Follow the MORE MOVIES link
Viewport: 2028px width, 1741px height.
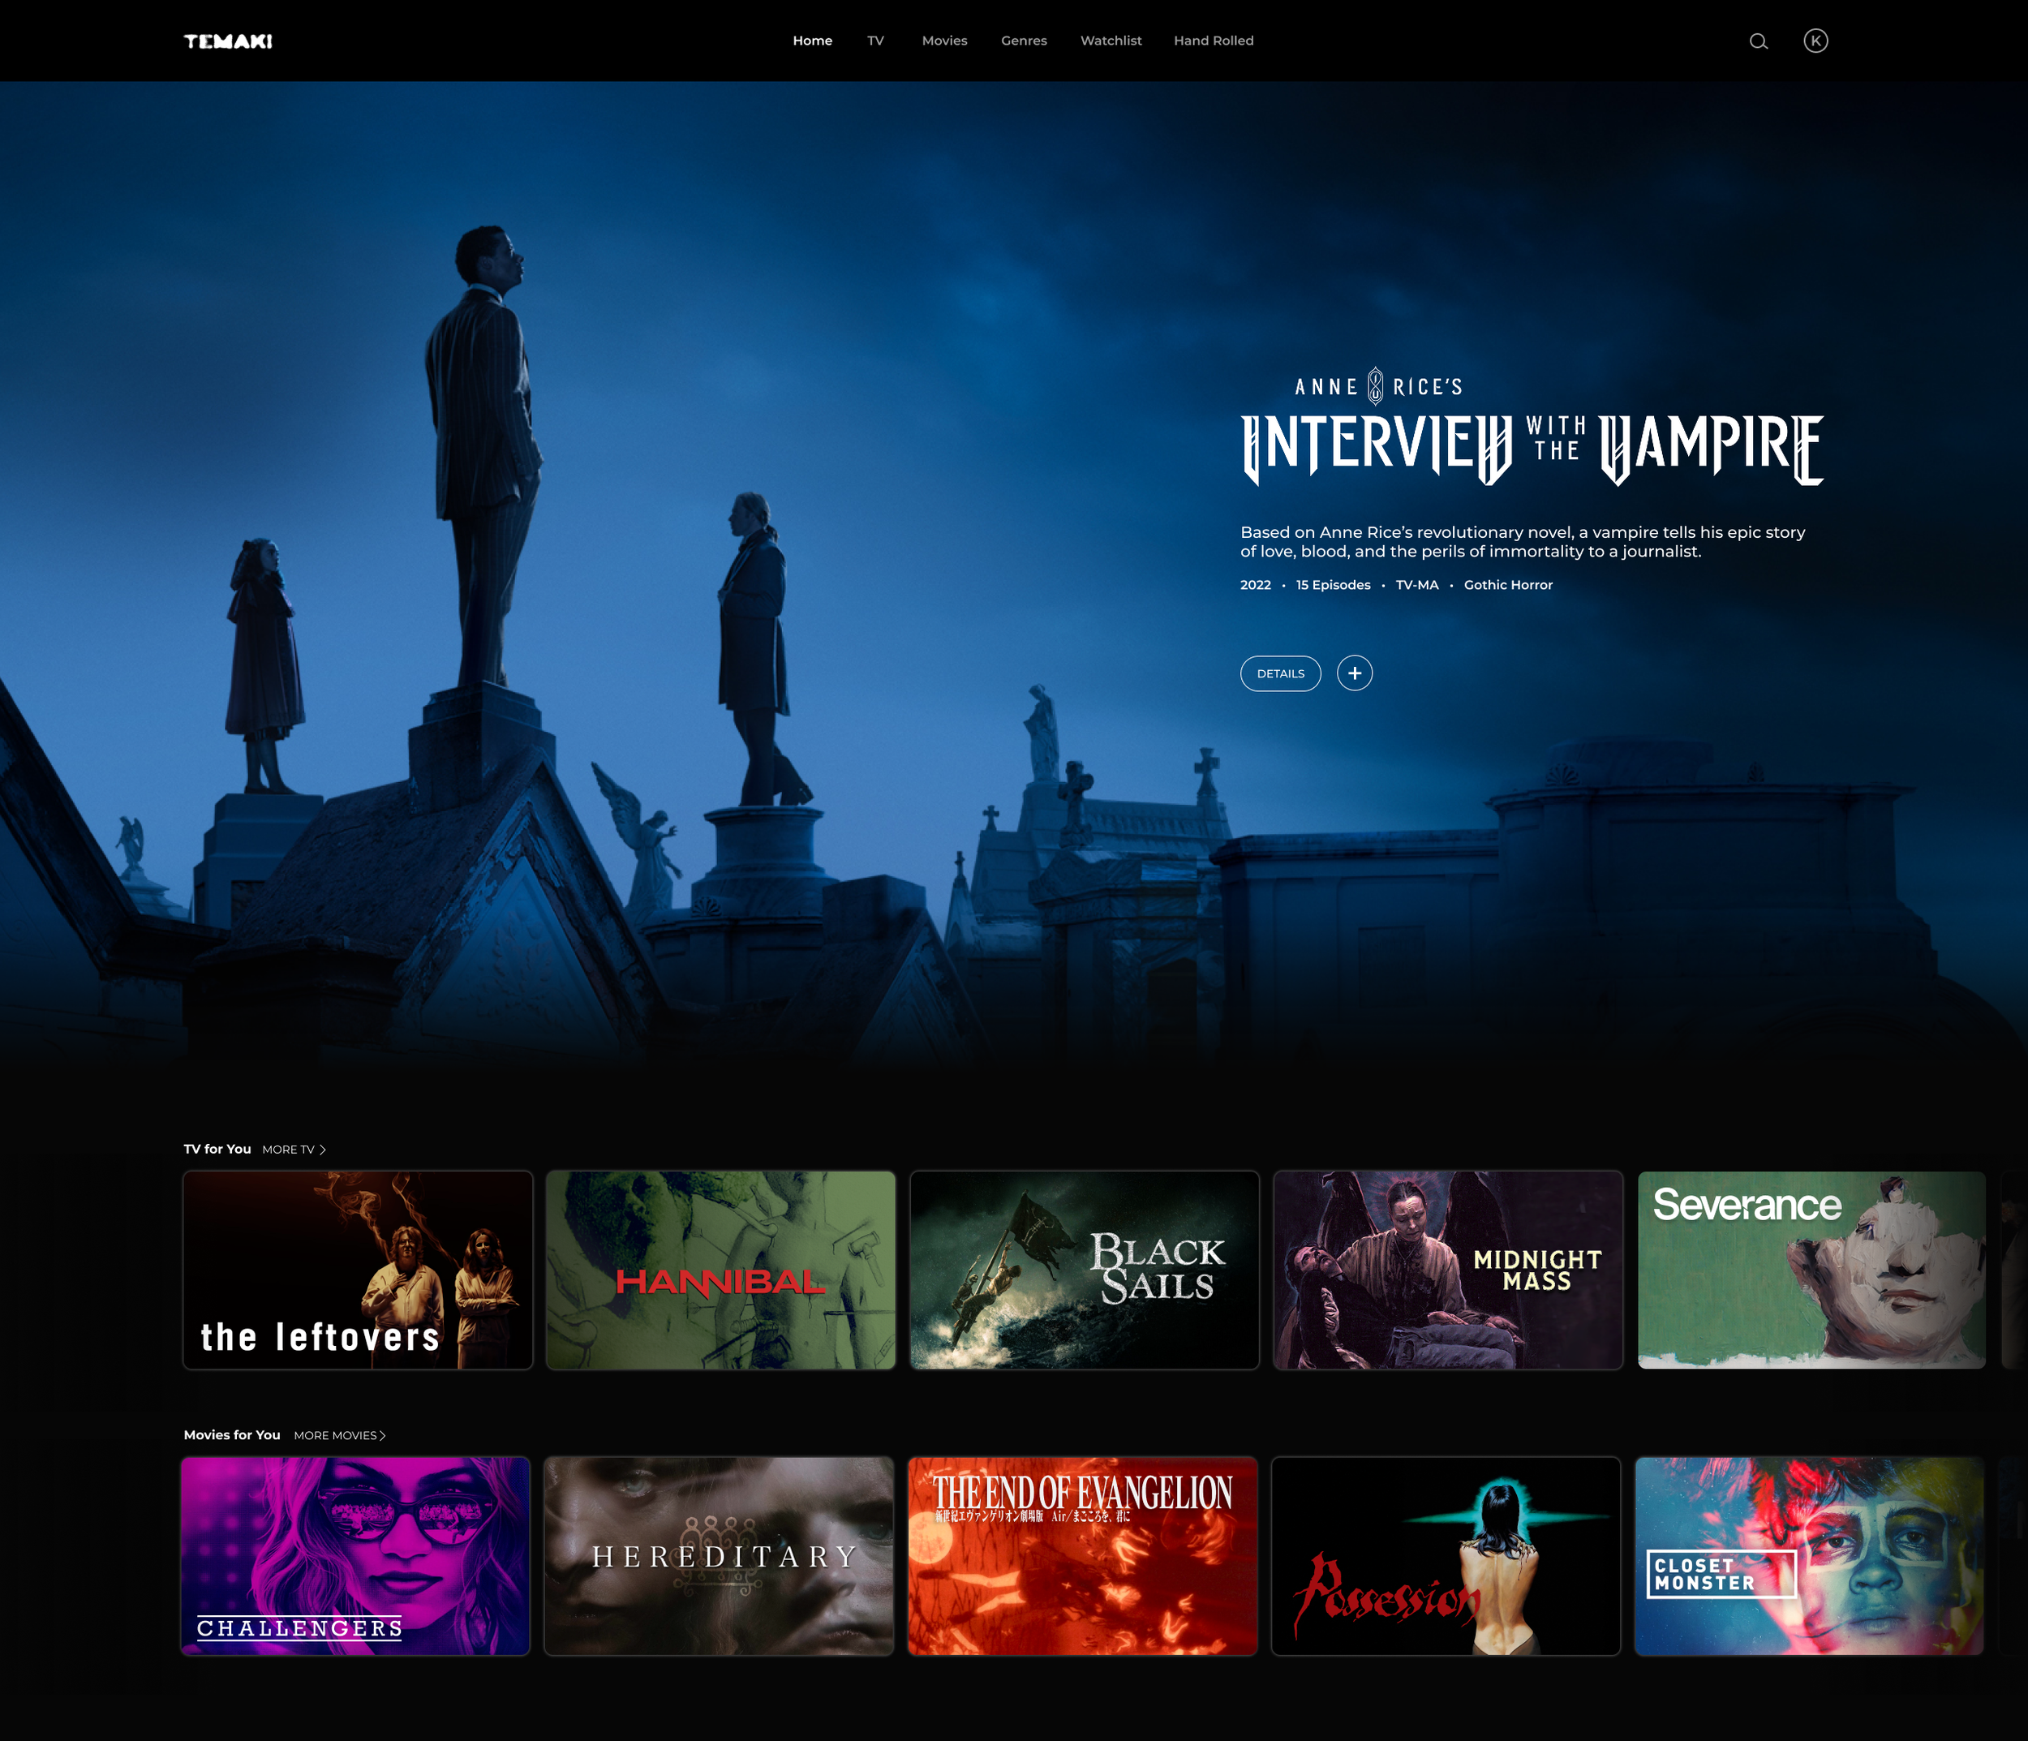click(x=340, y=1436)
